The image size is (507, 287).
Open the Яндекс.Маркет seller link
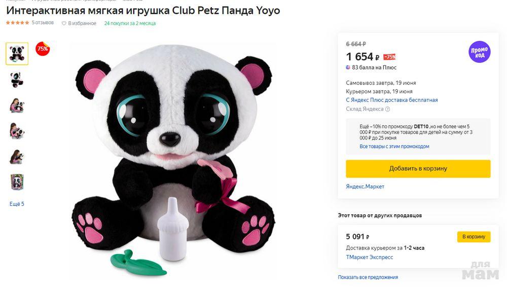click(x=365, y=187)
